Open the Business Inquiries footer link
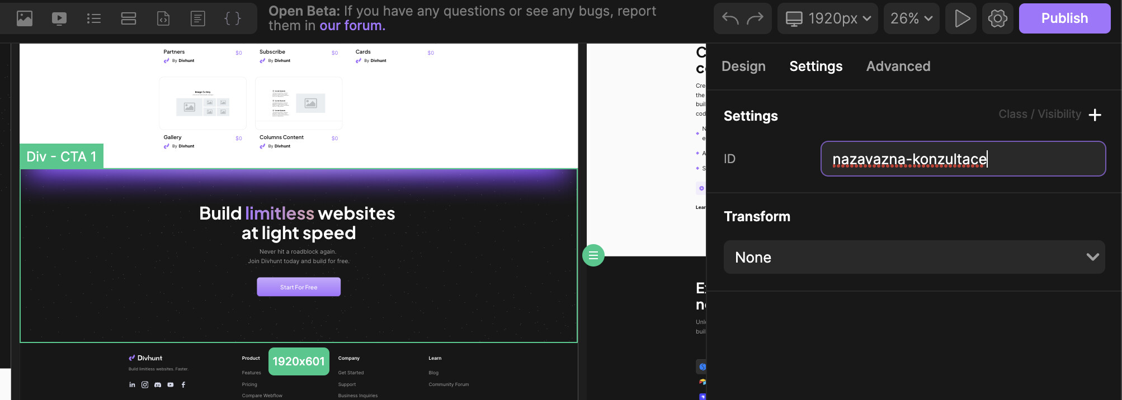The width and height of the screenshot is (1122, 400). pos(358,396)
